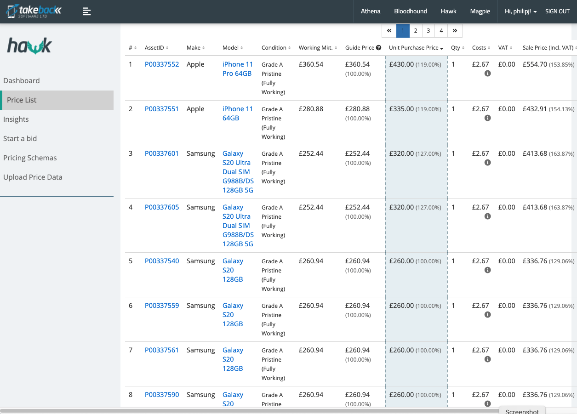The image size is (577, 414).
Task: Open asset link P00337605
Action: tap(162, 207)
